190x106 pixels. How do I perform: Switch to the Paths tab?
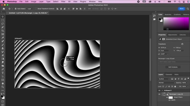click(x=176, y=74)
